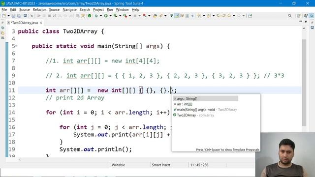The image size is (315, 177).
Task: Click the Save All icon
Action: click(x=19, y=16)
